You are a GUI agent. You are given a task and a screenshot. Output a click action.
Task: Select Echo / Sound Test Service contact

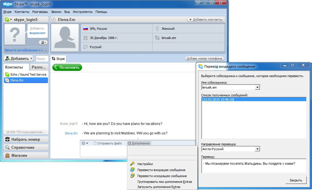26,74
